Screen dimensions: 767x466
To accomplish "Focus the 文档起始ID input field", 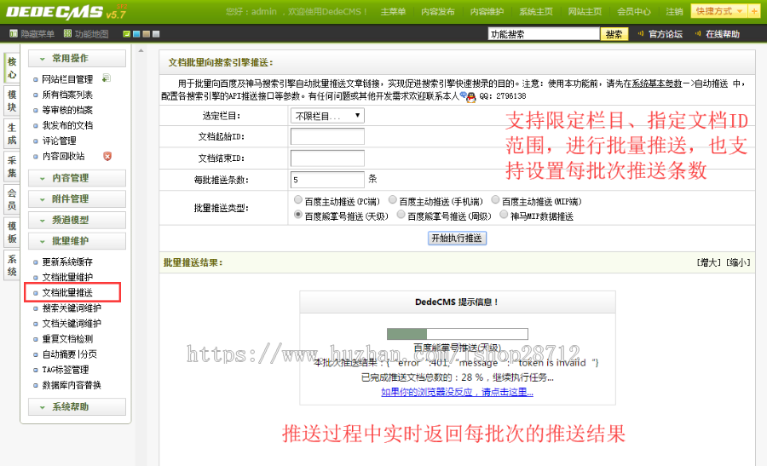I will coord(327,136).
